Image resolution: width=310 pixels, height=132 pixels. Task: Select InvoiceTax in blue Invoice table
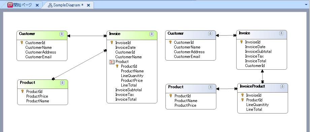(254, 56)
